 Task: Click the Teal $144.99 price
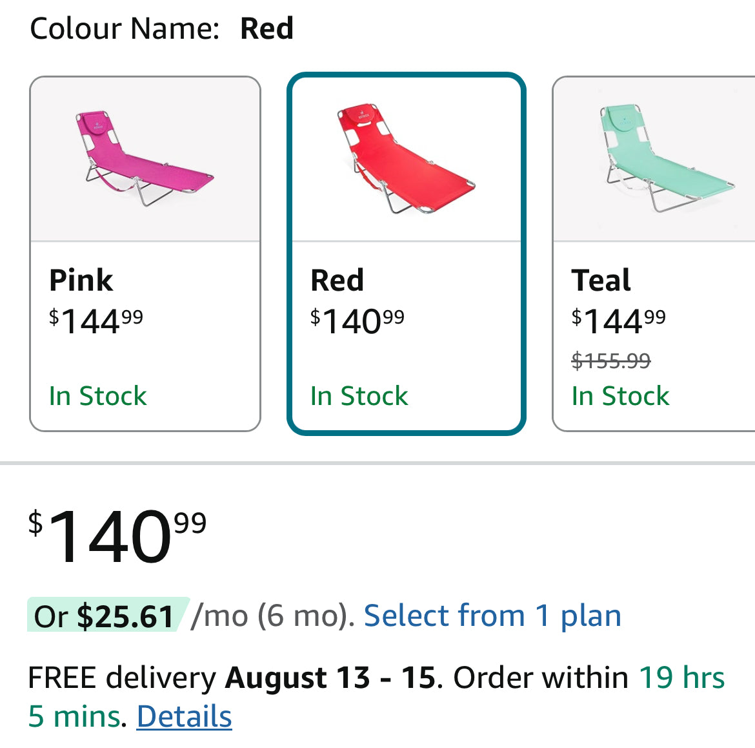click(619, 321)
